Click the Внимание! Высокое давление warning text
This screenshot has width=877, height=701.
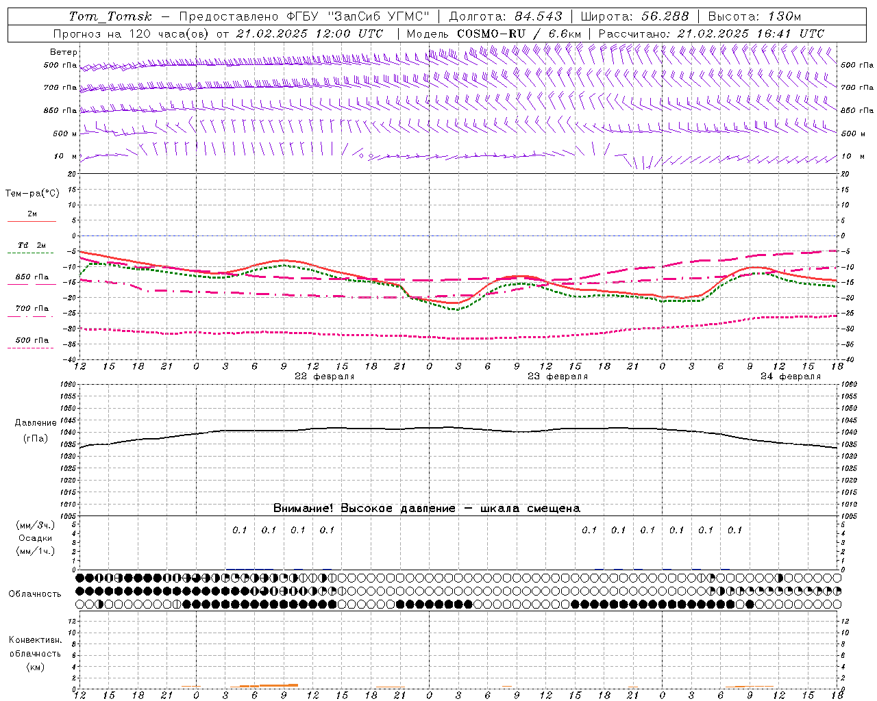[x=426, y=509]
